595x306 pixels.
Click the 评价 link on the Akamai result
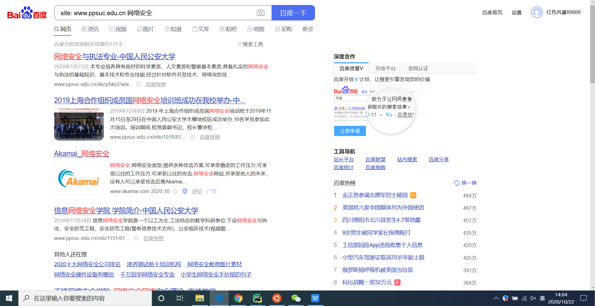[x=197, y=191]
